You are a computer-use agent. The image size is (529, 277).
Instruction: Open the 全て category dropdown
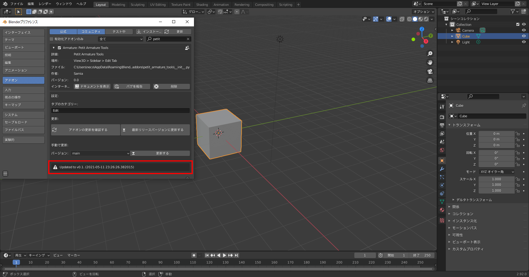pos(121,39)
